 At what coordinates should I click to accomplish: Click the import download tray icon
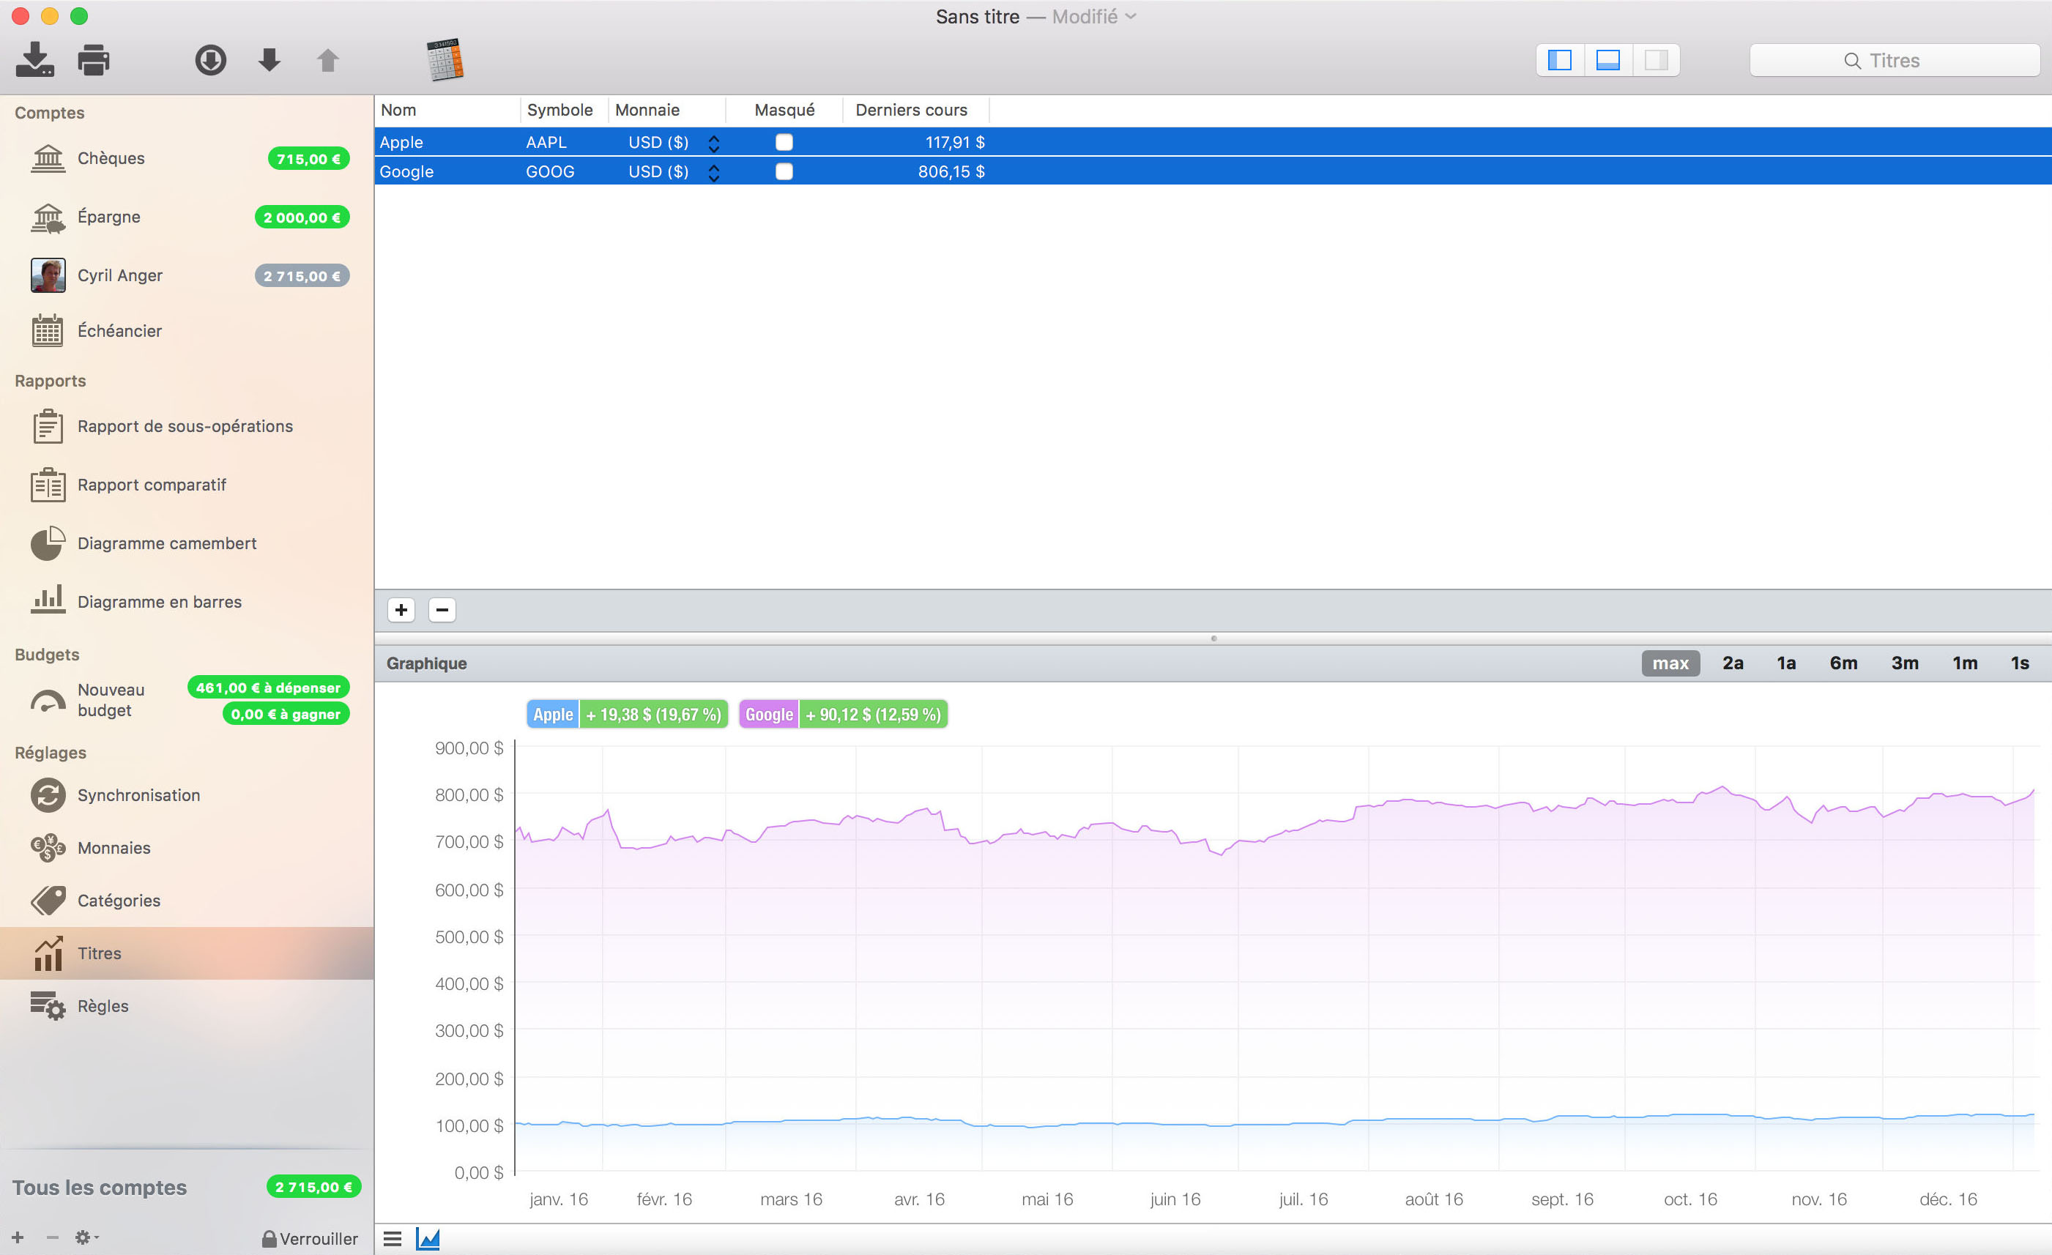35,60
